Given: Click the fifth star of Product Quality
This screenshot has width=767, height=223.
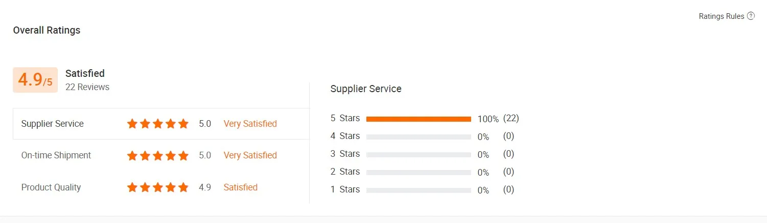Looking at the screenshot, I should click(x=183, y=187).
